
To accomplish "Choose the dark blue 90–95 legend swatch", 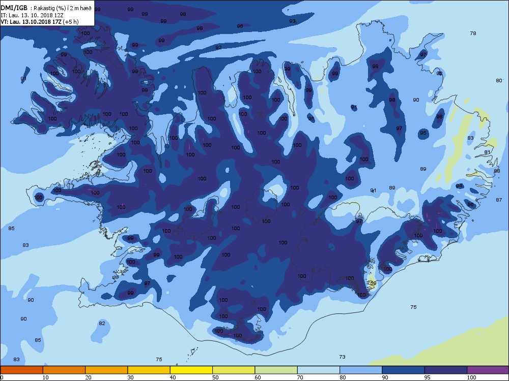I will (x=404, y=370).
